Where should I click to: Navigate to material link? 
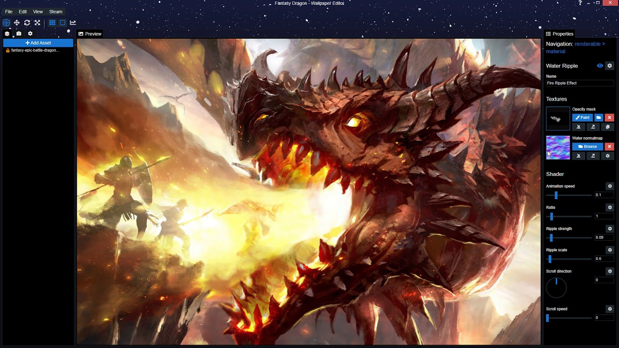point(556,51)
